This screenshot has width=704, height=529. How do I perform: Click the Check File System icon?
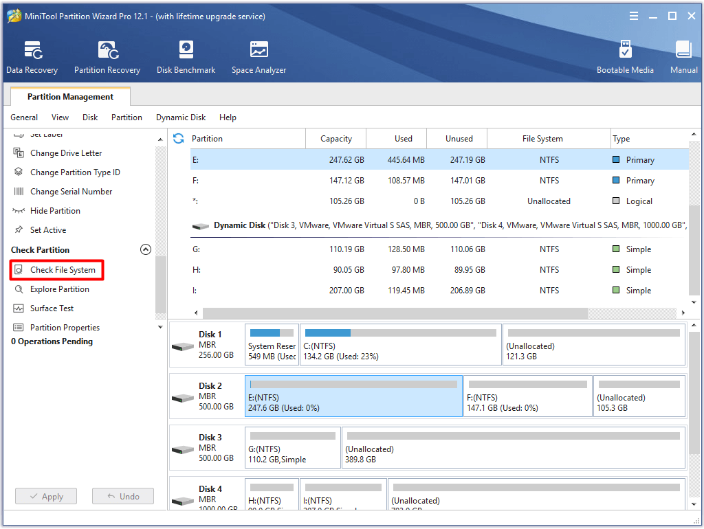[19, 270]
